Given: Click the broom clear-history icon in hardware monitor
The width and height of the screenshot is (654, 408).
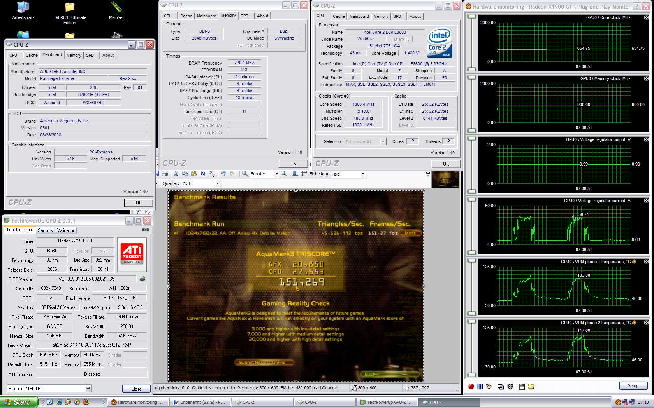Looking at the screenshot, I should click(x=489, y=386).
